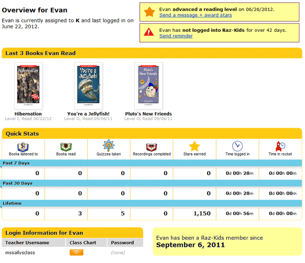Click the Quizzes taken question mark icon
The image size is (305, 263).
[x=108, y=145]
